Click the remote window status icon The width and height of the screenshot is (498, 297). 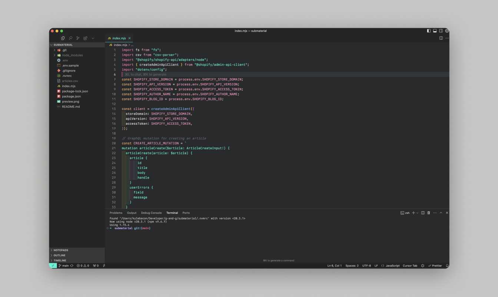(53, 266)
